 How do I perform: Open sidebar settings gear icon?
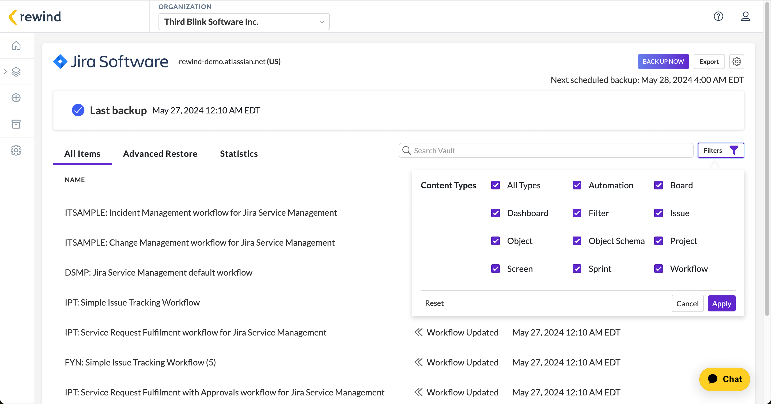tap(16, 150)
